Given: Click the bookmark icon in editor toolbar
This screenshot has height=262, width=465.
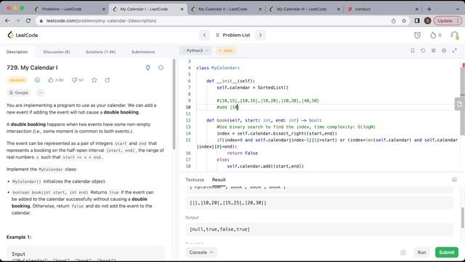Looking at the screenshot, I should 413,50.
